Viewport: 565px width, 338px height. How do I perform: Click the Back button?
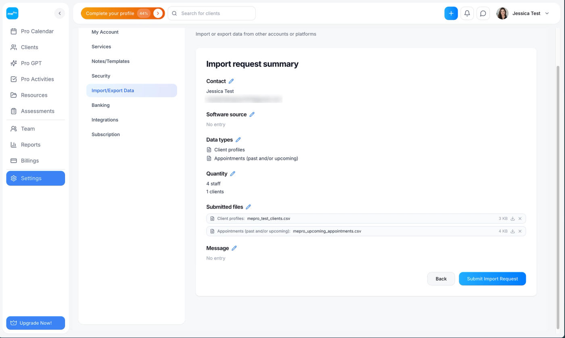click(441, 279)
